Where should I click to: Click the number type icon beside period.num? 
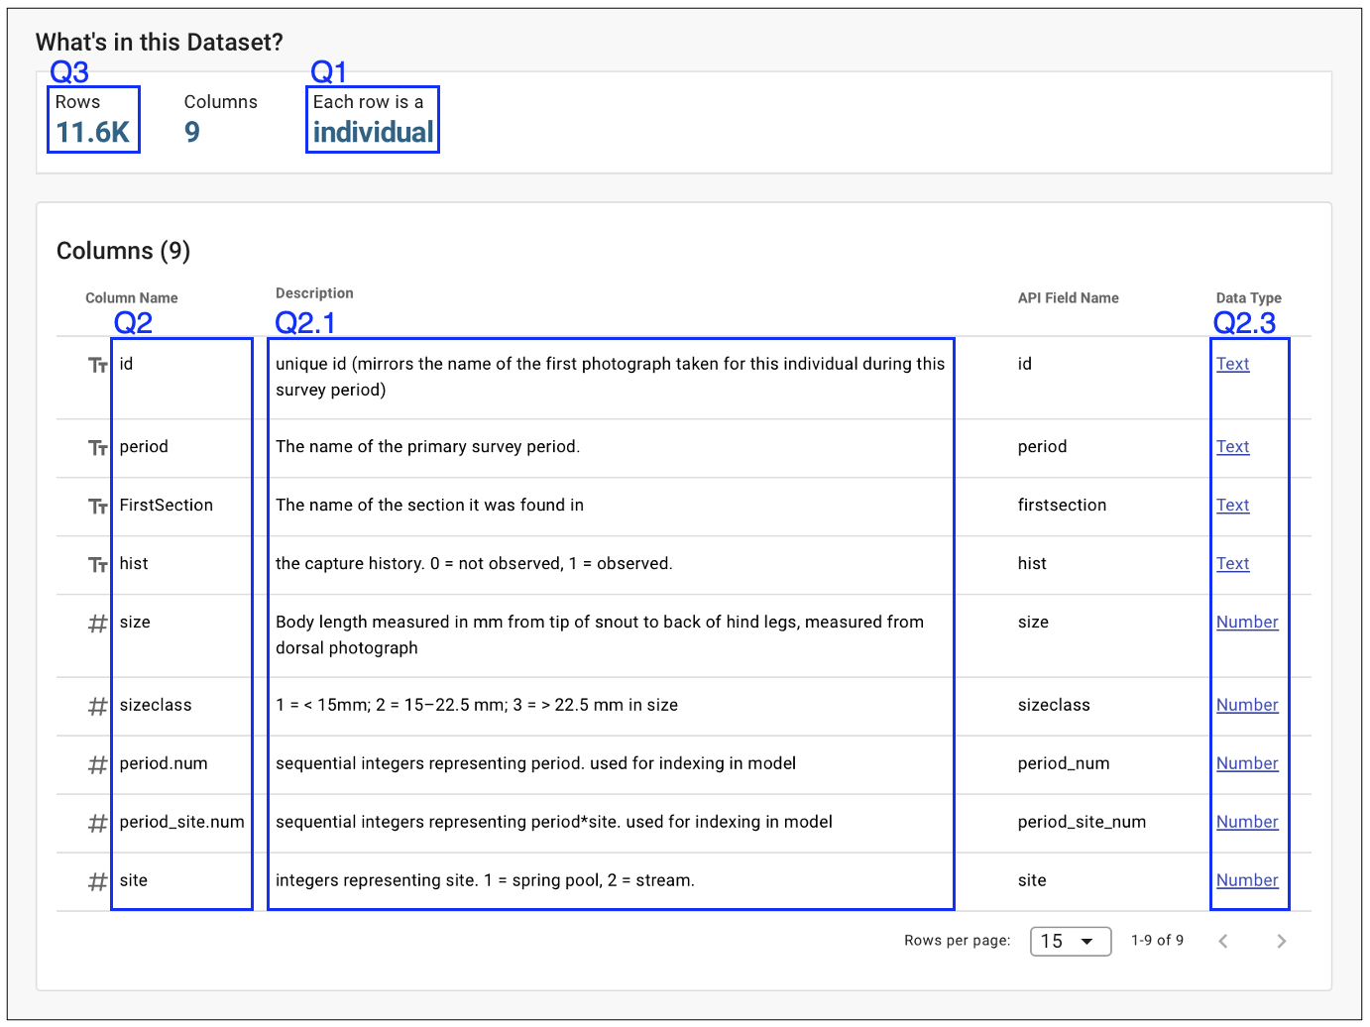tap(97, 764)
